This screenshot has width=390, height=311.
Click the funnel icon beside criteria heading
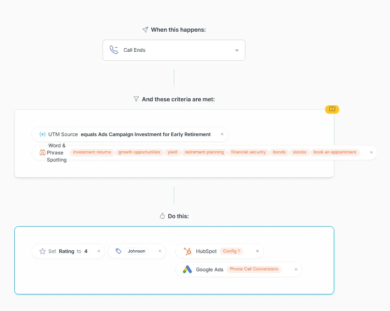coord(136,99)
